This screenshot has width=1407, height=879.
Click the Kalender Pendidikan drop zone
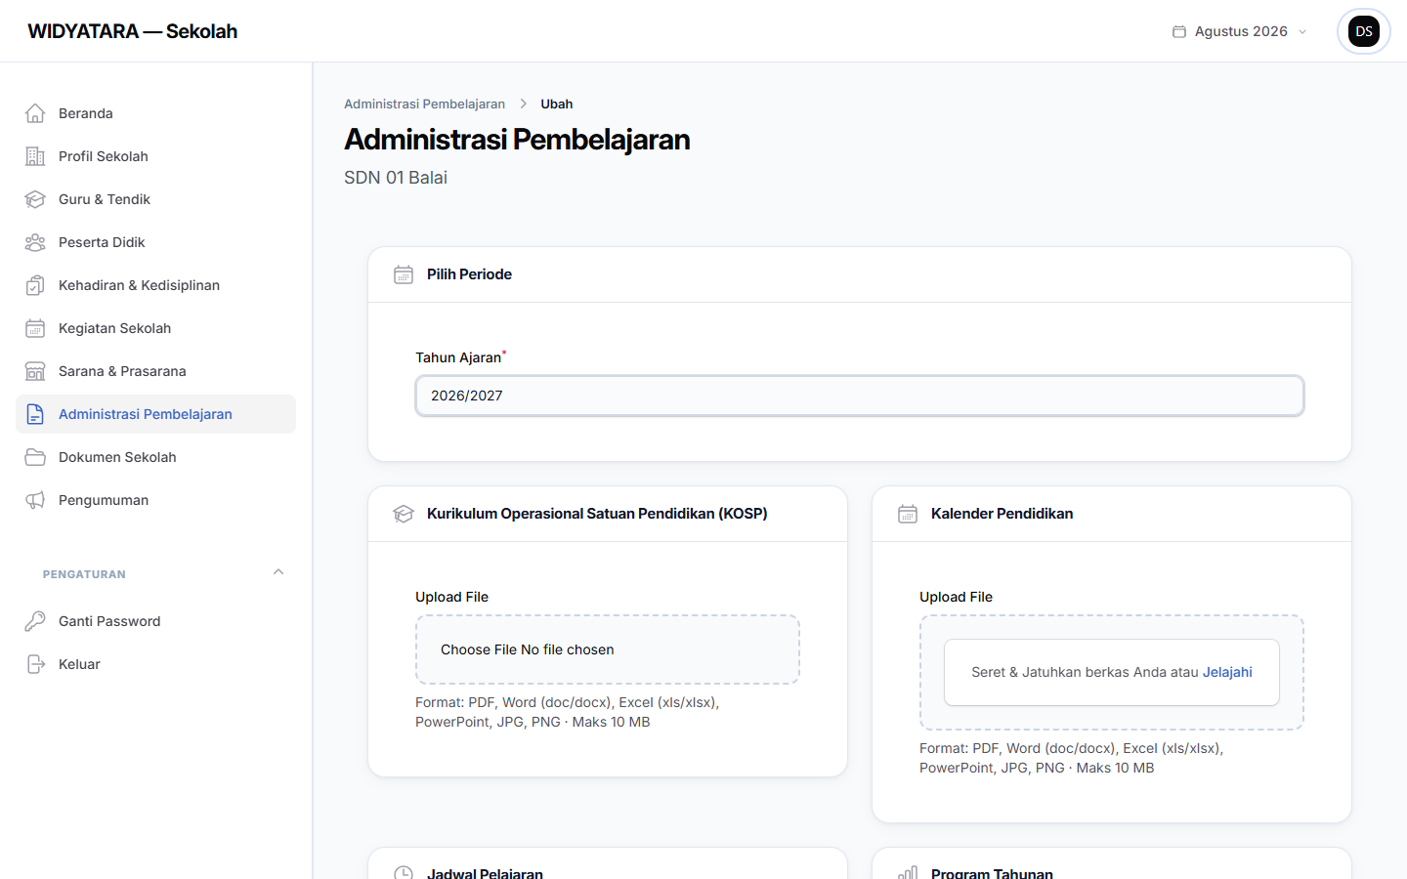pos(1112,672)
